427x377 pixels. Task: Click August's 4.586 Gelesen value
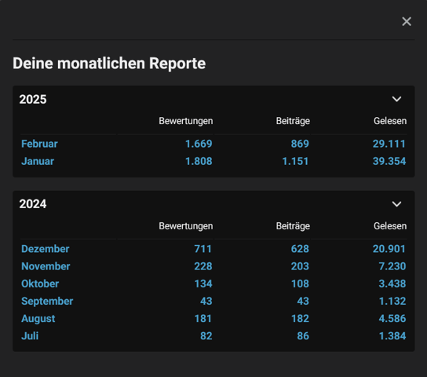[392, 319]
